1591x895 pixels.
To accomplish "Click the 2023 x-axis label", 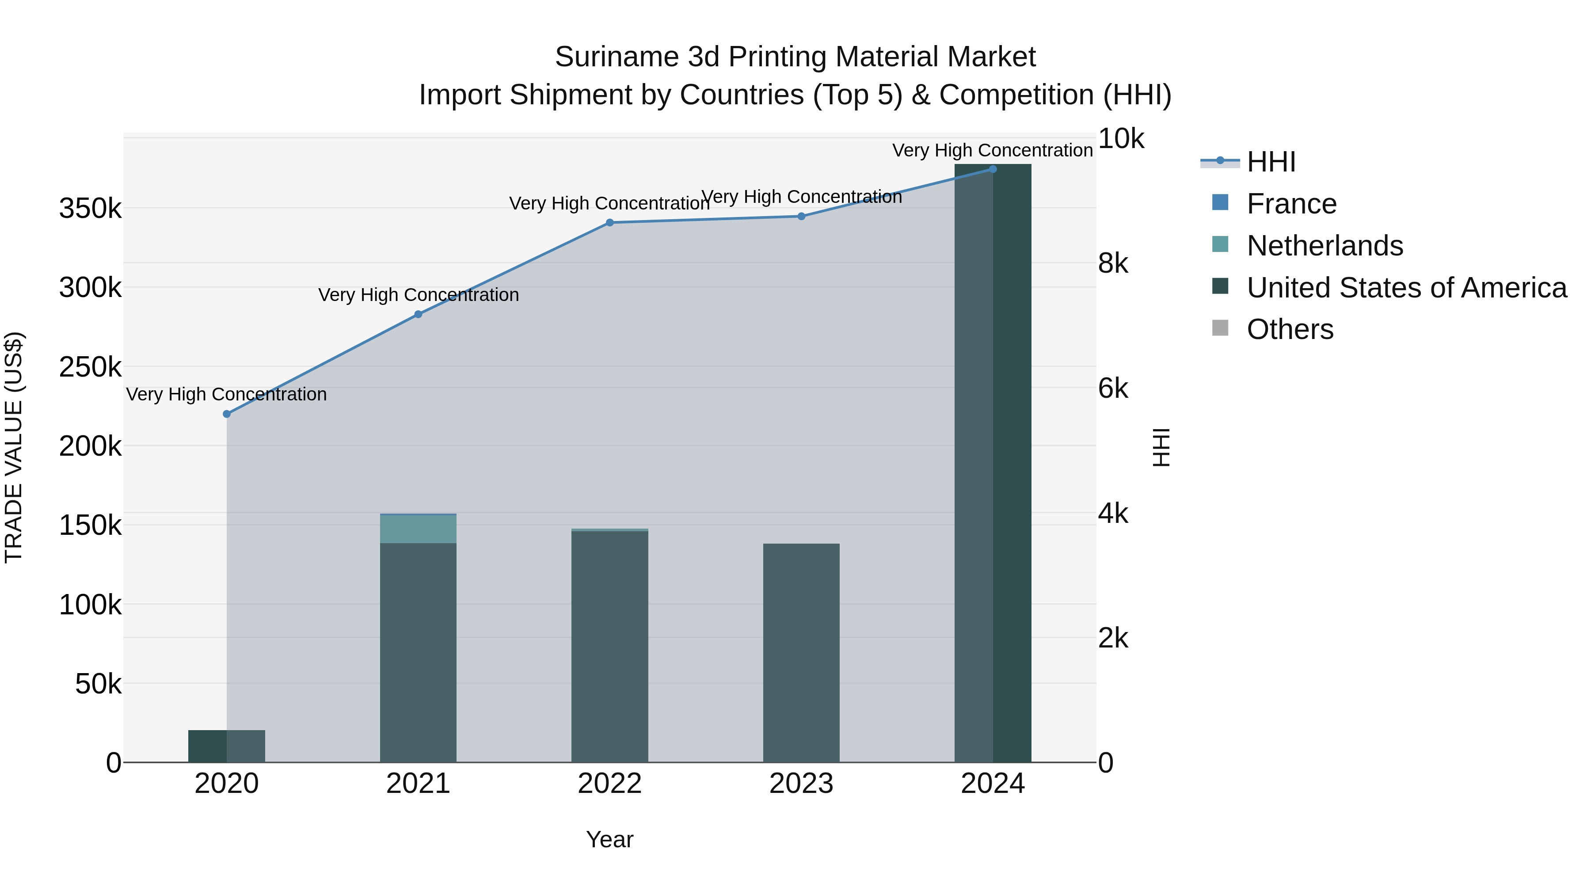I will pos(801,784).
